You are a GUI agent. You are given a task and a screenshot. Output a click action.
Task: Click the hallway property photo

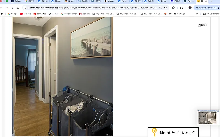(62, 76)
